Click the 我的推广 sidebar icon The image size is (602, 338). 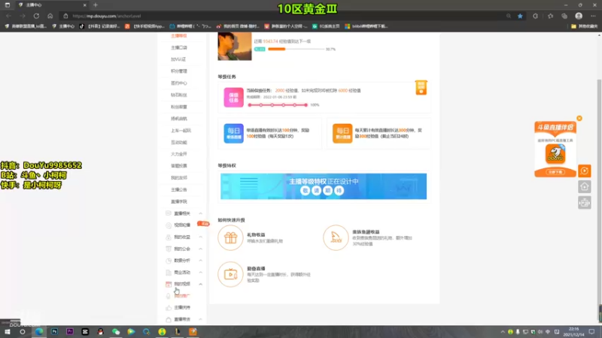tap(168, 296)
